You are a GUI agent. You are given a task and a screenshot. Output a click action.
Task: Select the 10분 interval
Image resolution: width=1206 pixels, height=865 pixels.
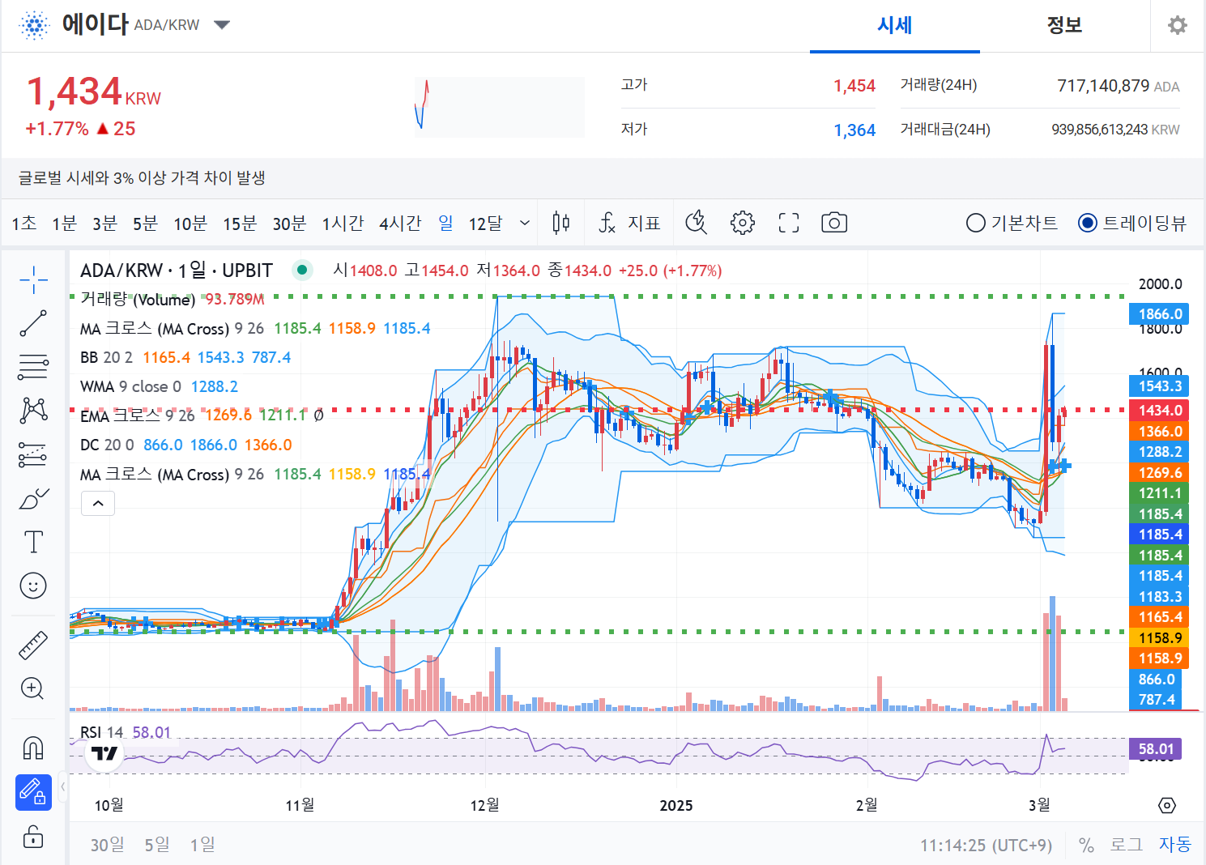[190, 223]
